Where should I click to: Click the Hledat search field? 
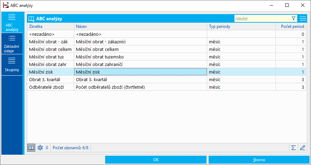tap(262, 19)
